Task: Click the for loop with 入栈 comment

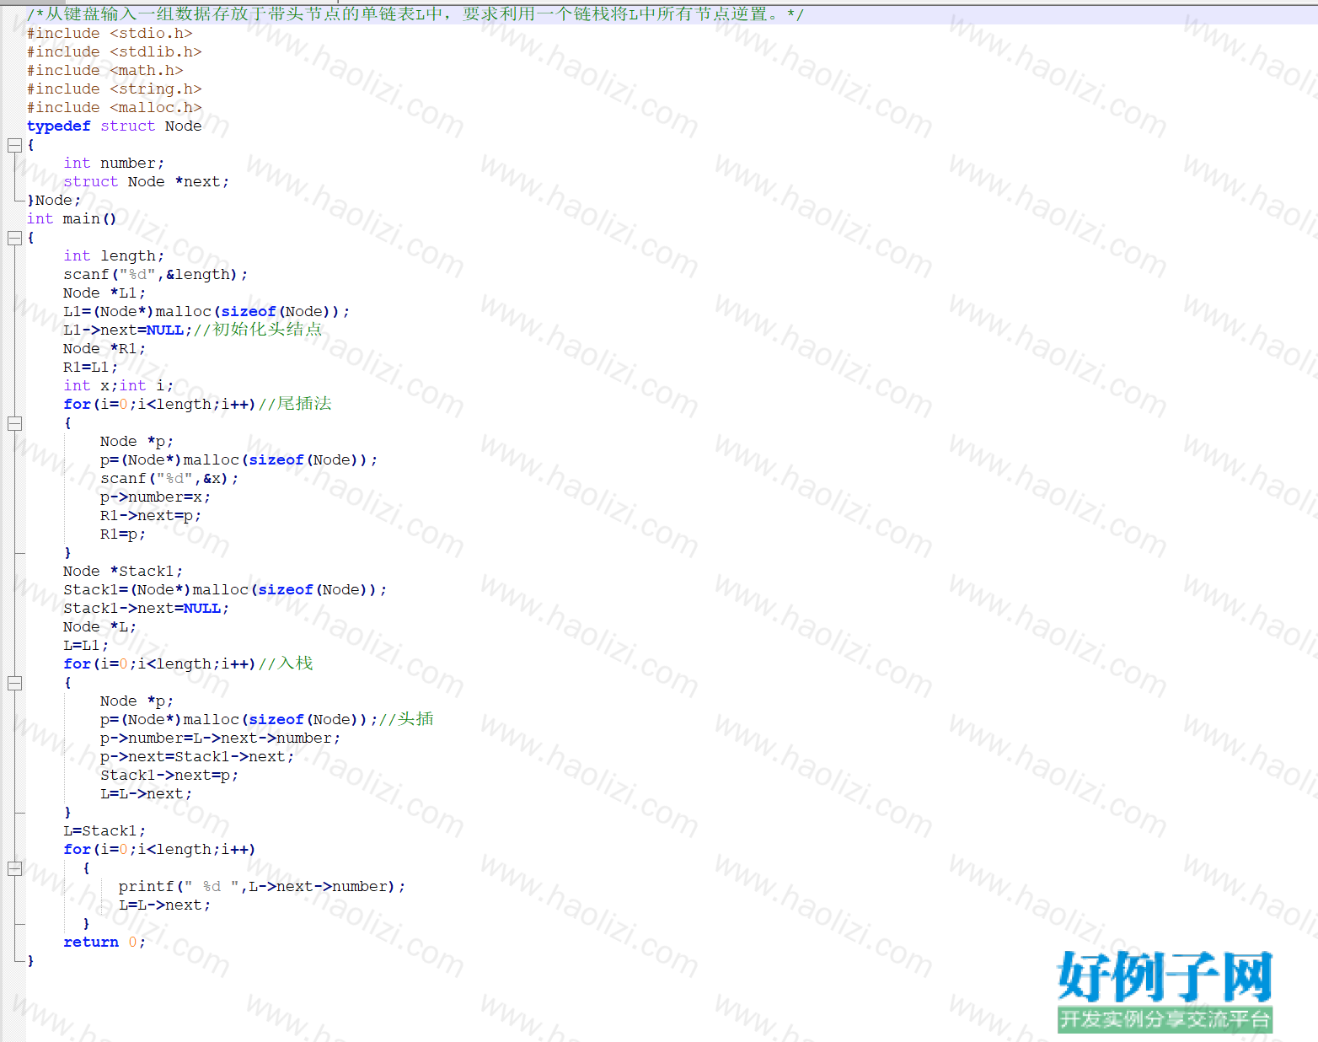Action: point(188,664)
